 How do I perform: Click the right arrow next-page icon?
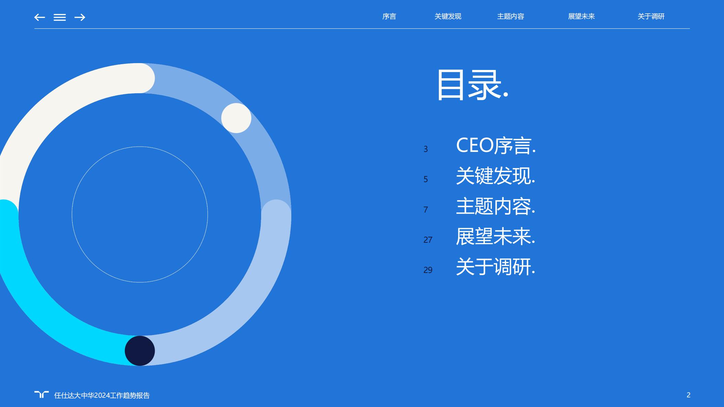pos(80,17)
